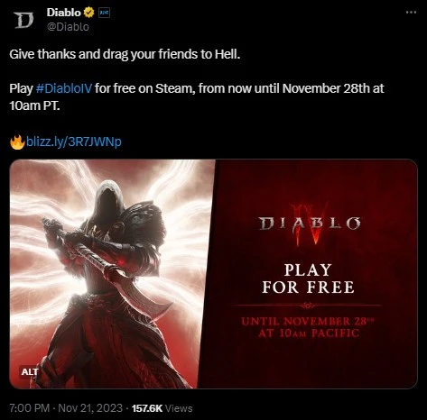Click the 7:00 PM timestamp
Viewport: 427px width, 420px height.
(x=30, y=408)
